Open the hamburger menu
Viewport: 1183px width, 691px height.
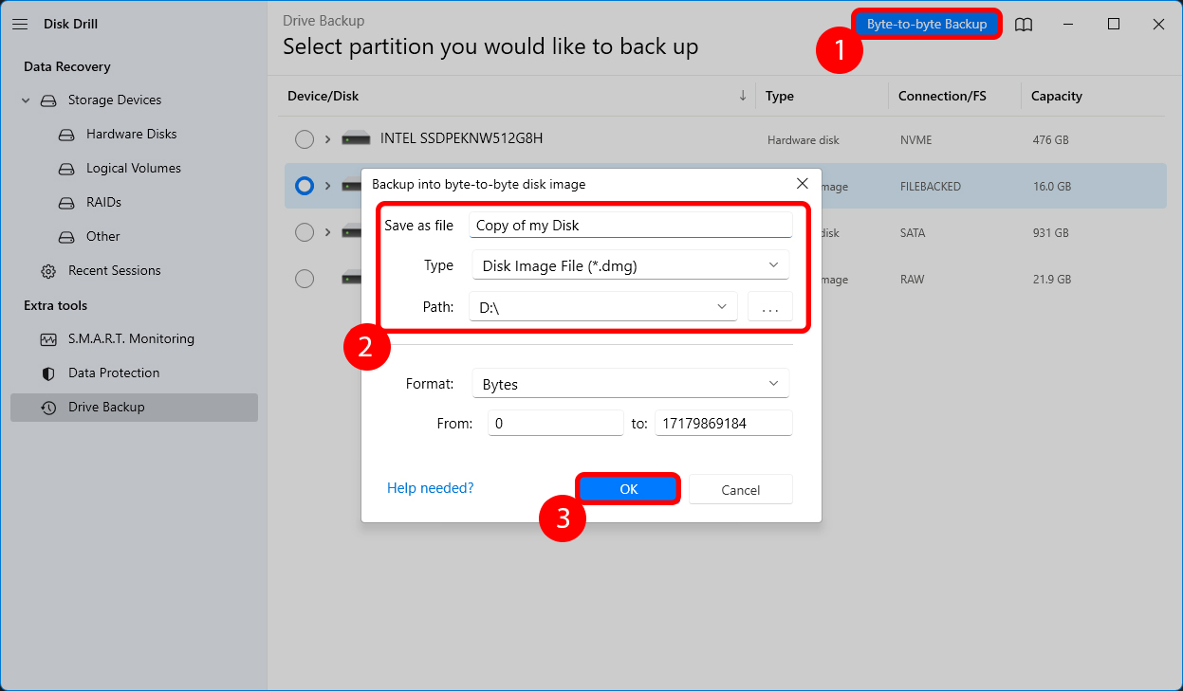pos(20,24)
